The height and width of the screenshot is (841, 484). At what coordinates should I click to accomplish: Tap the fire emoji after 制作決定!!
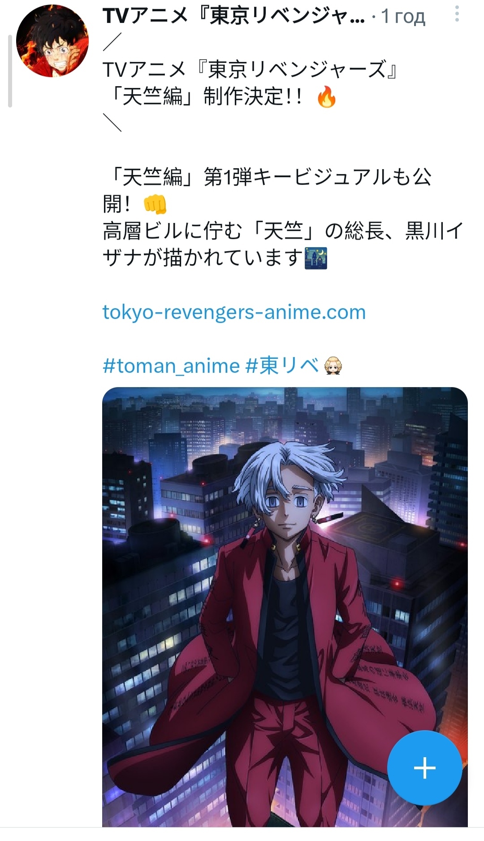click(x=326, y=97)
